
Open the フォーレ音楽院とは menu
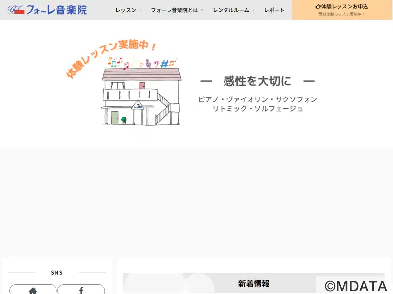click(174, 10)
